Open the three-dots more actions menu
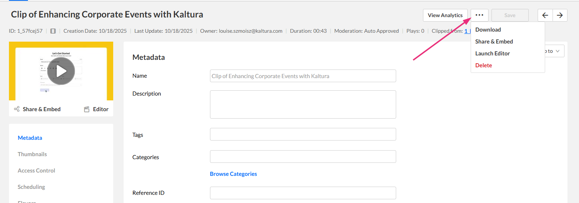Image resolution: width=579 pixels, height=203 pixels. [x=479, y=15]
